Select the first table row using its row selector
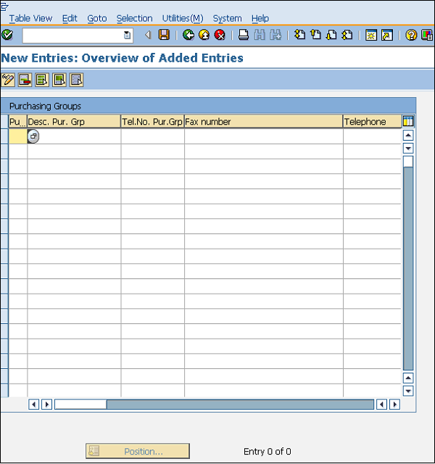Image resolution: width=435 pixels, height=464 pixels. click(x=4, y=136)
